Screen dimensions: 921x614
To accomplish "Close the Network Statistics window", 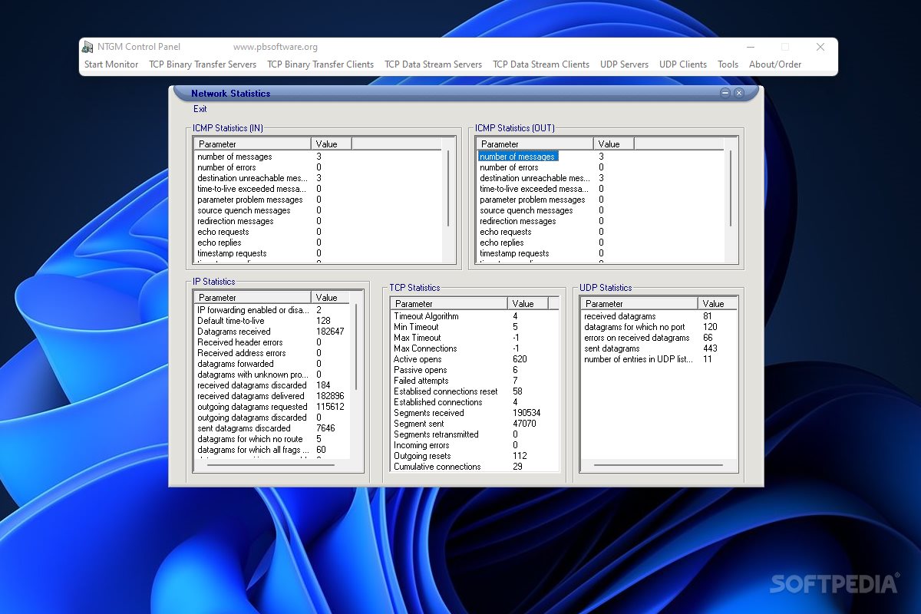I will click(739, 93).
